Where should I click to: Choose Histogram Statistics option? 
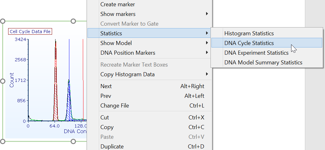click(249, 33)
